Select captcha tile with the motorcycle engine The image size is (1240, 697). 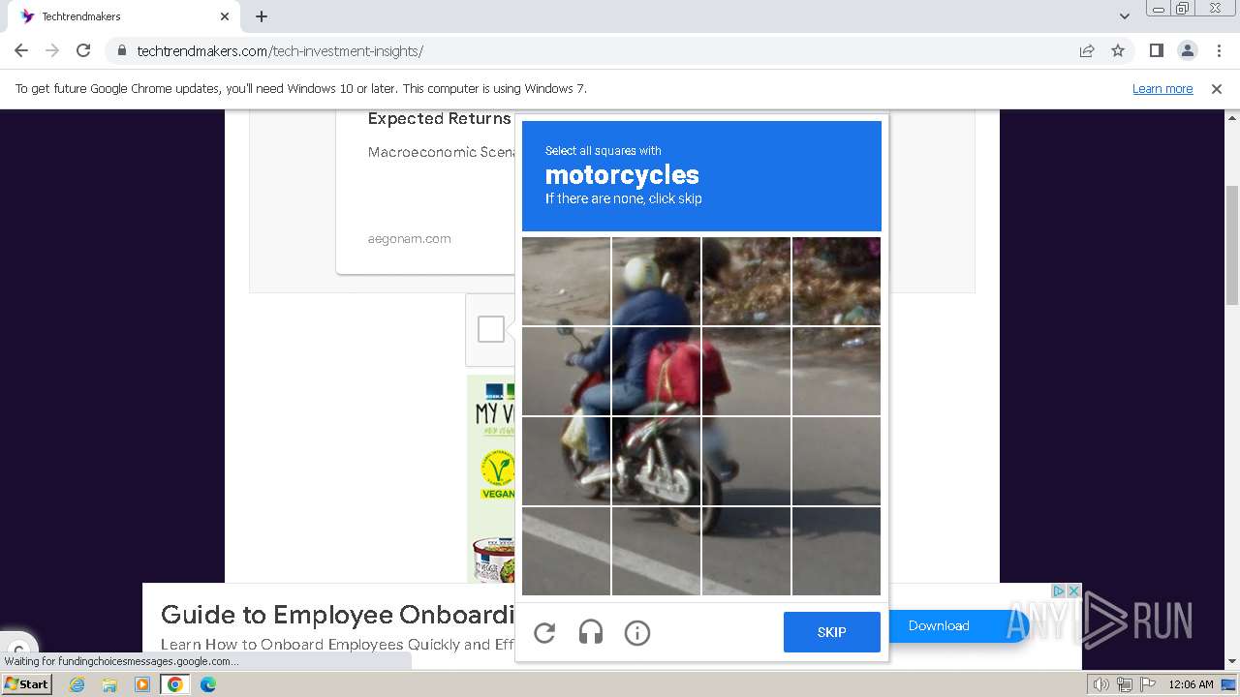[x=656, y=461]
